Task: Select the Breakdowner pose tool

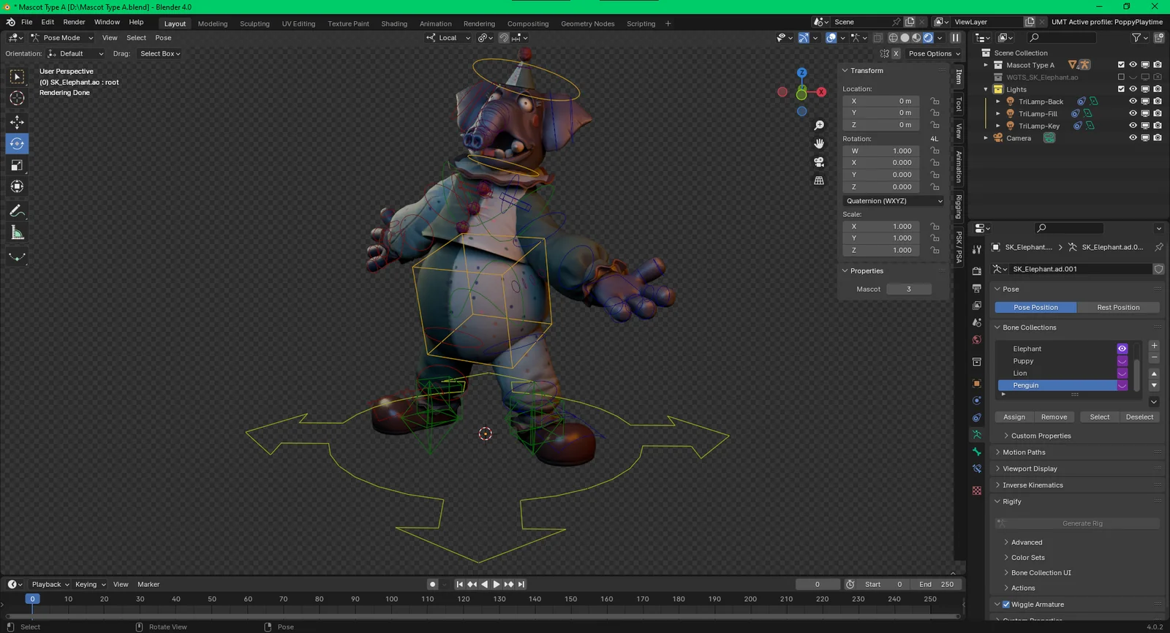Action: (x=17, y=257)
